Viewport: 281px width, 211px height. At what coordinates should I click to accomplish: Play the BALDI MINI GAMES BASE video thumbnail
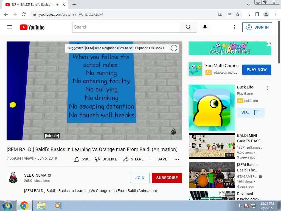tap(212, 146)
